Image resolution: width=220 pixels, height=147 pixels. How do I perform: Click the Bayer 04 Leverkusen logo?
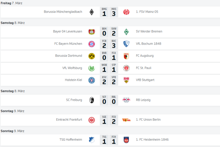(91, 32)
